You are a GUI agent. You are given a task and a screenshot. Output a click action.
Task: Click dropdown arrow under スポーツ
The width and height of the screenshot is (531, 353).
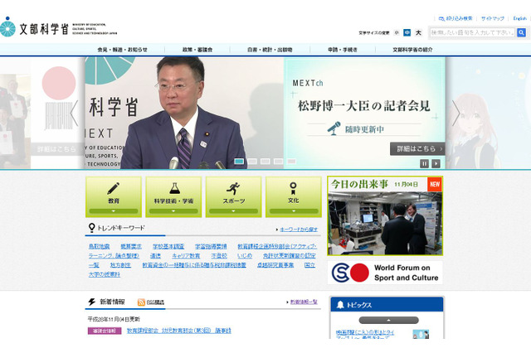pyautogui.click(x=233, y=211)
